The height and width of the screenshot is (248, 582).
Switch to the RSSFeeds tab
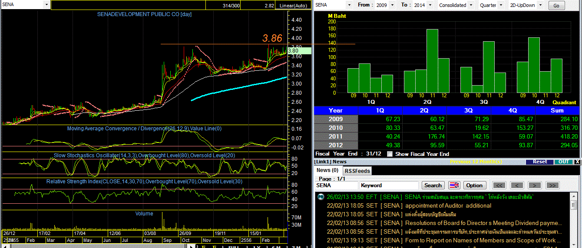357,171
